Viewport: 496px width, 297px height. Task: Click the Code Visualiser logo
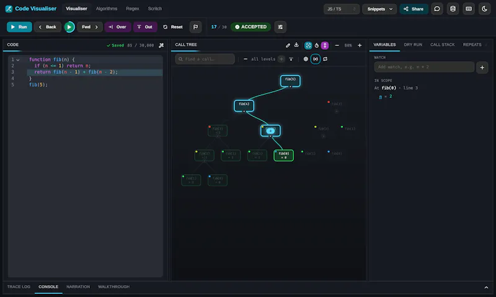pyautogui.click(x=9, y=9)
